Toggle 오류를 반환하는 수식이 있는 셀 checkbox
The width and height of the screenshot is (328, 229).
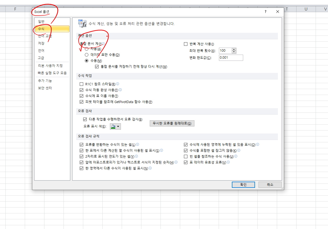pos(82,145)
